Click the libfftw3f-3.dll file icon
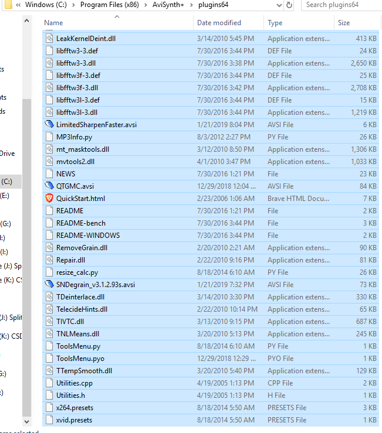 (49, 87)
